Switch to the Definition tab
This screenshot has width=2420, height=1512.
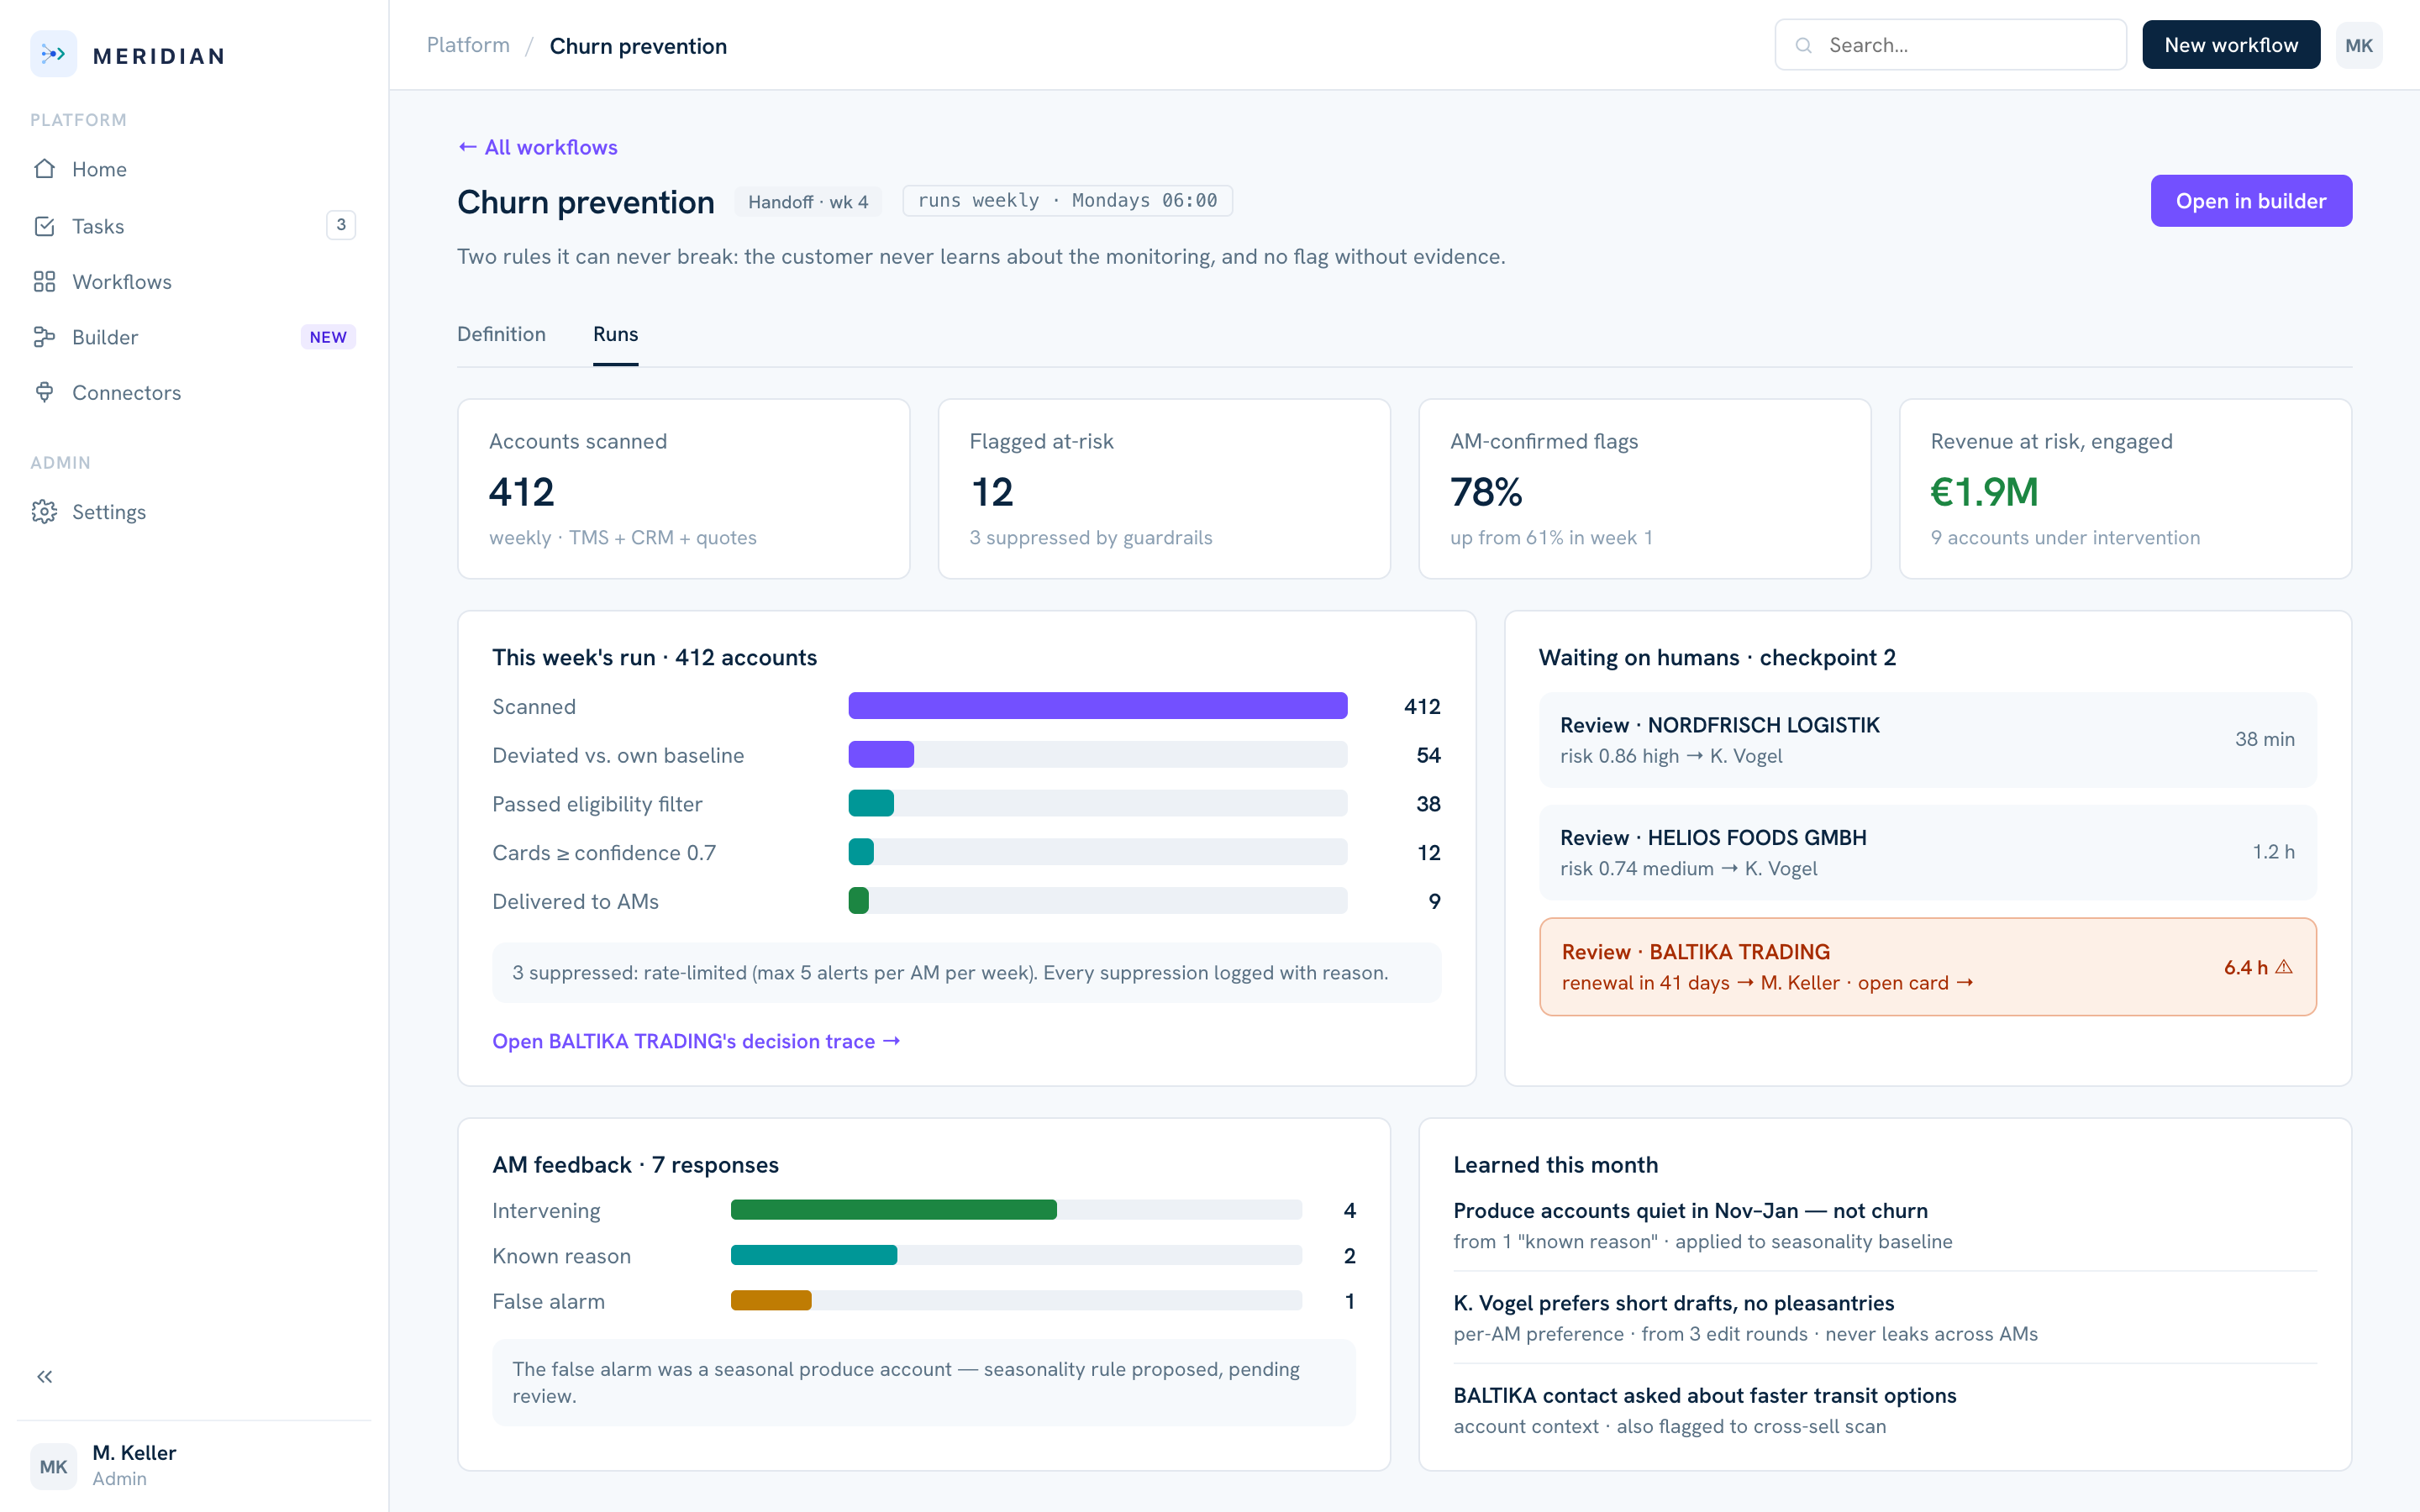pos(501,334)
